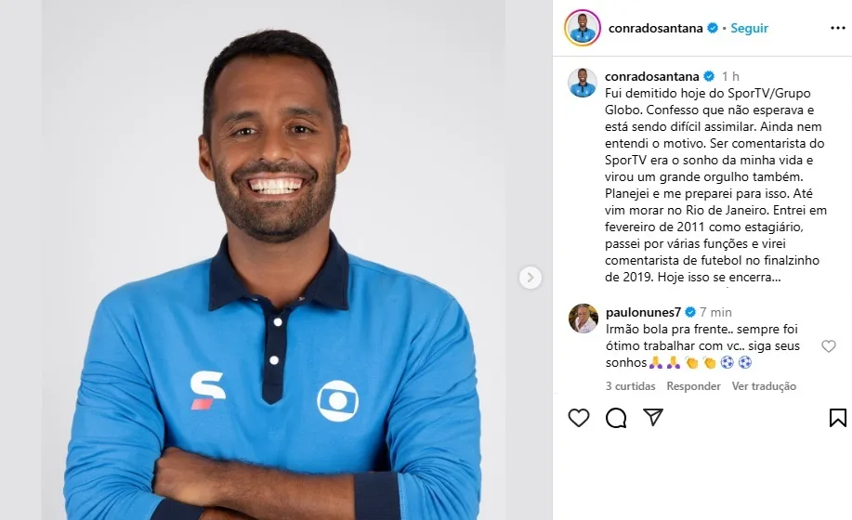Open comments via the speech bubble icon
The width and height of the screenshot is (852, 520).
pyautogui.click(x=616, y=418)
